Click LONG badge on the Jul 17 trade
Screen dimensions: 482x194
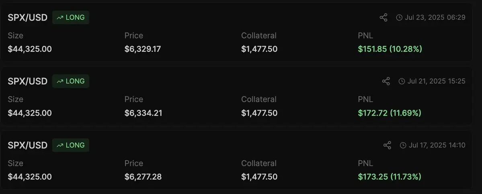[71, 145]
